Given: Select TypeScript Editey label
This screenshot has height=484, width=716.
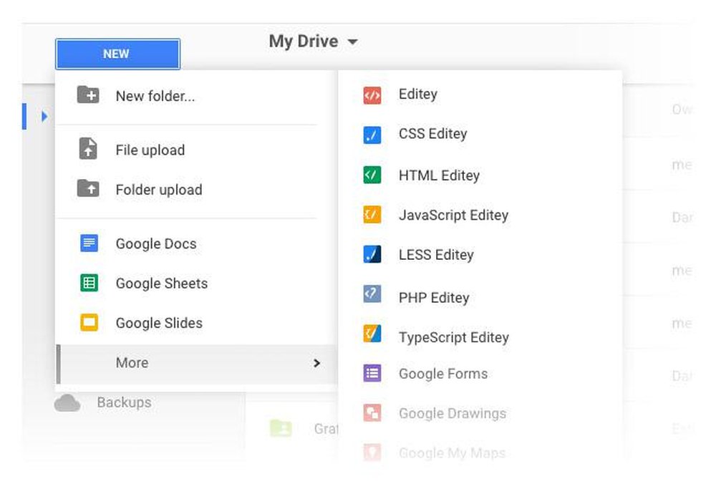Looking at the screenshot, I should [454, 337].
